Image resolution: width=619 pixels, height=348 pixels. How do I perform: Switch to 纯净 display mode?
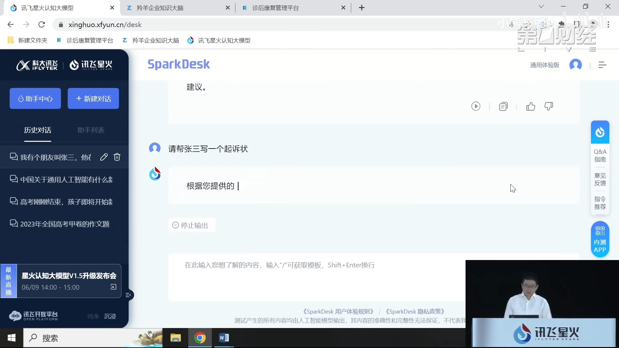pyautogui.click(x=93, y=316)
